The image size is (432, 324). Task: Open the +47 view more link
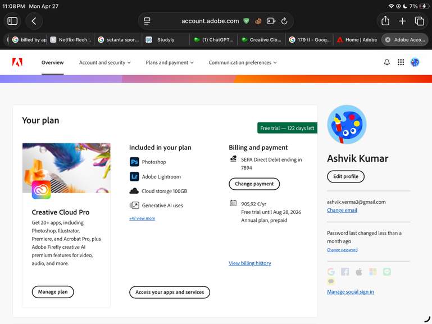coord(142,218)
